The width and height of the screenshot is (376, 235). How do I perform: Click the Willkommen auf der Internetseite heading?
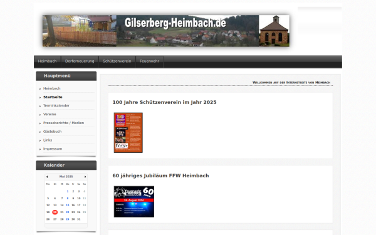pos(291,83)
